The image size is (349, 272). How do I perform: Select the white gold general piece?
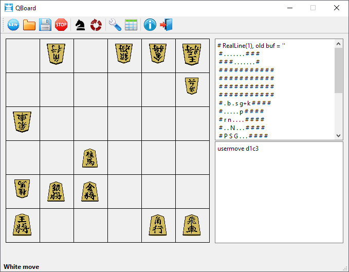click(90, 191)
